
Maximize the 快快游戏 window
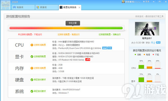pos(160,2)
